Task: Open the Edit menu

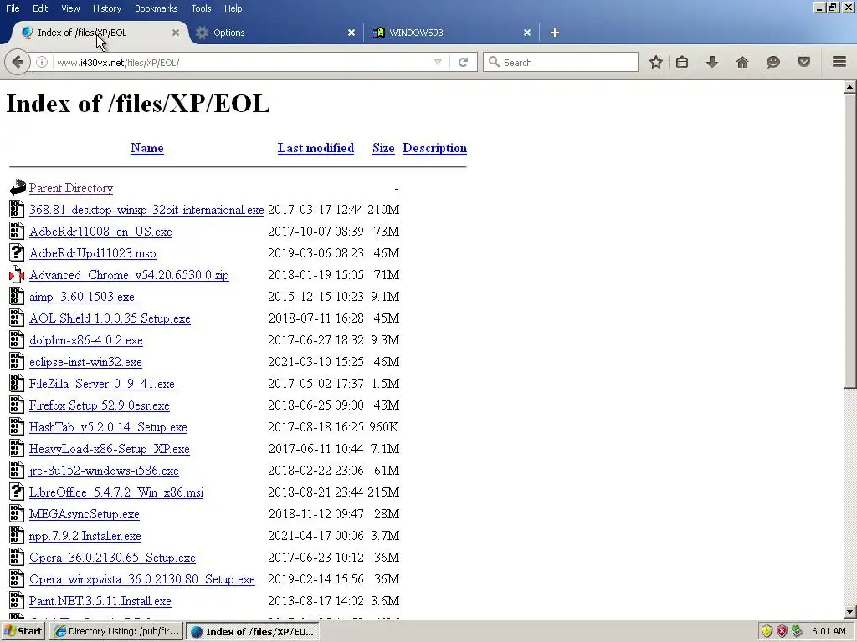Action: tap(40, 8)
